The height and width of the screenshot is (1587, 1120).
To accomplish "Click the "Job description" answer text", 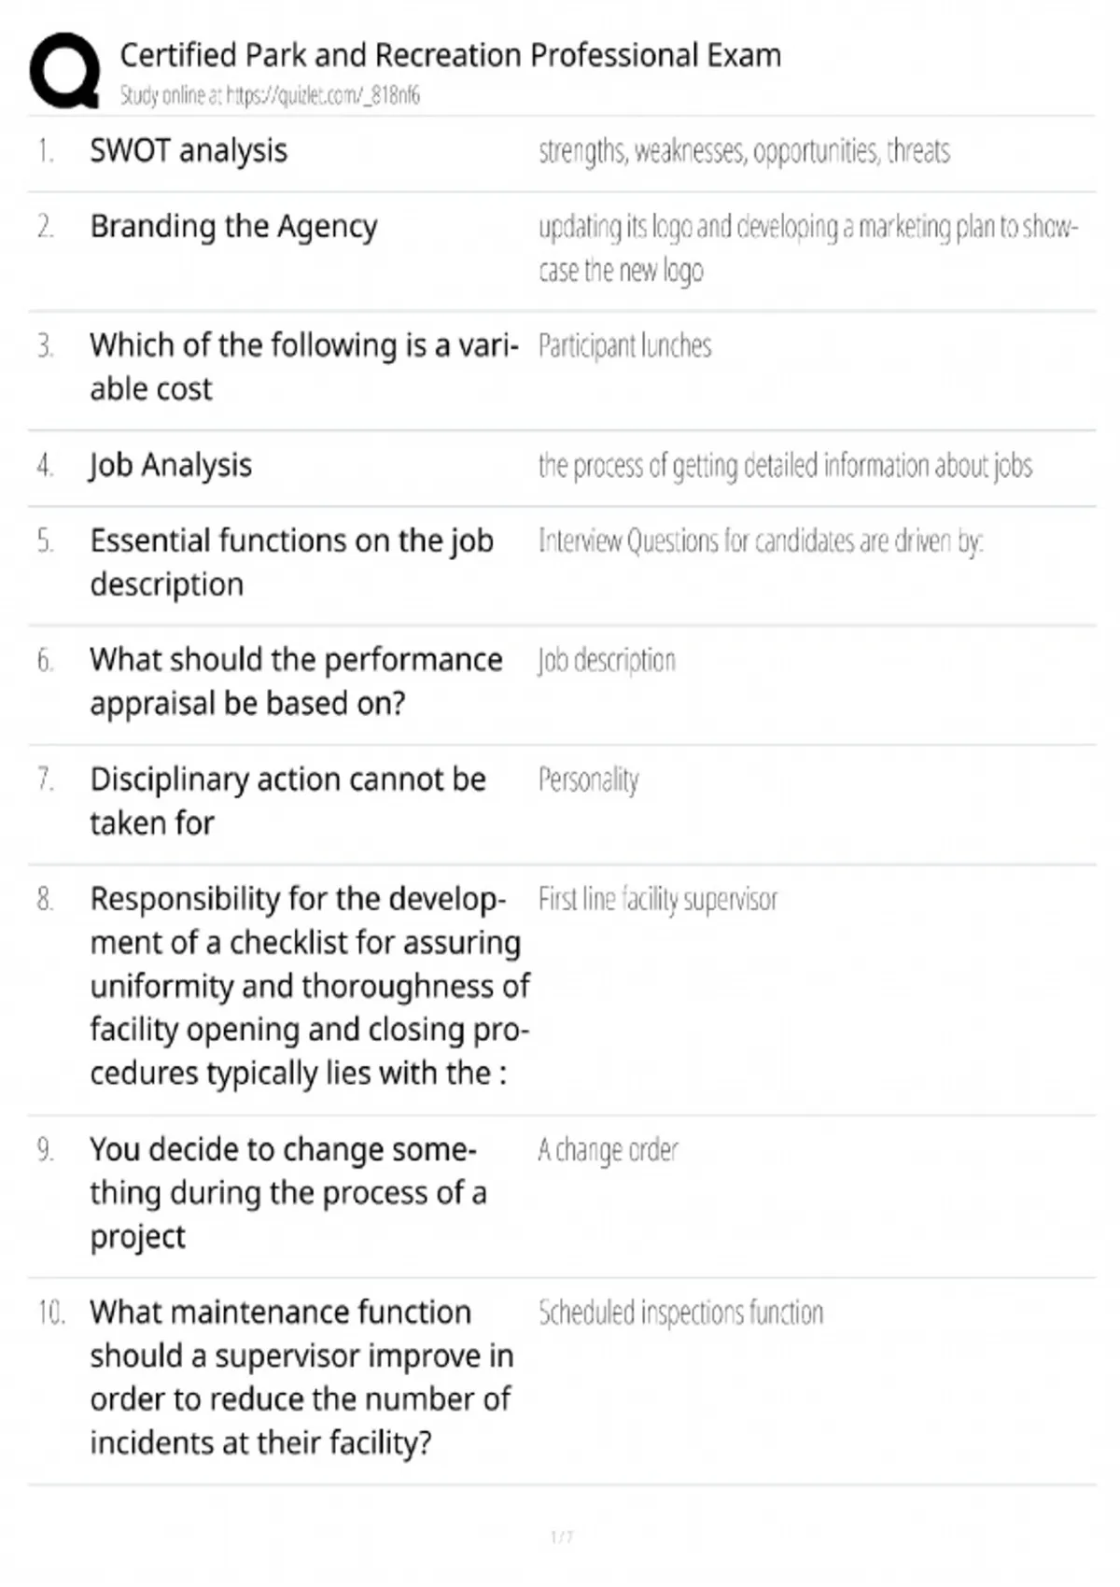I will tap(607, 661).
